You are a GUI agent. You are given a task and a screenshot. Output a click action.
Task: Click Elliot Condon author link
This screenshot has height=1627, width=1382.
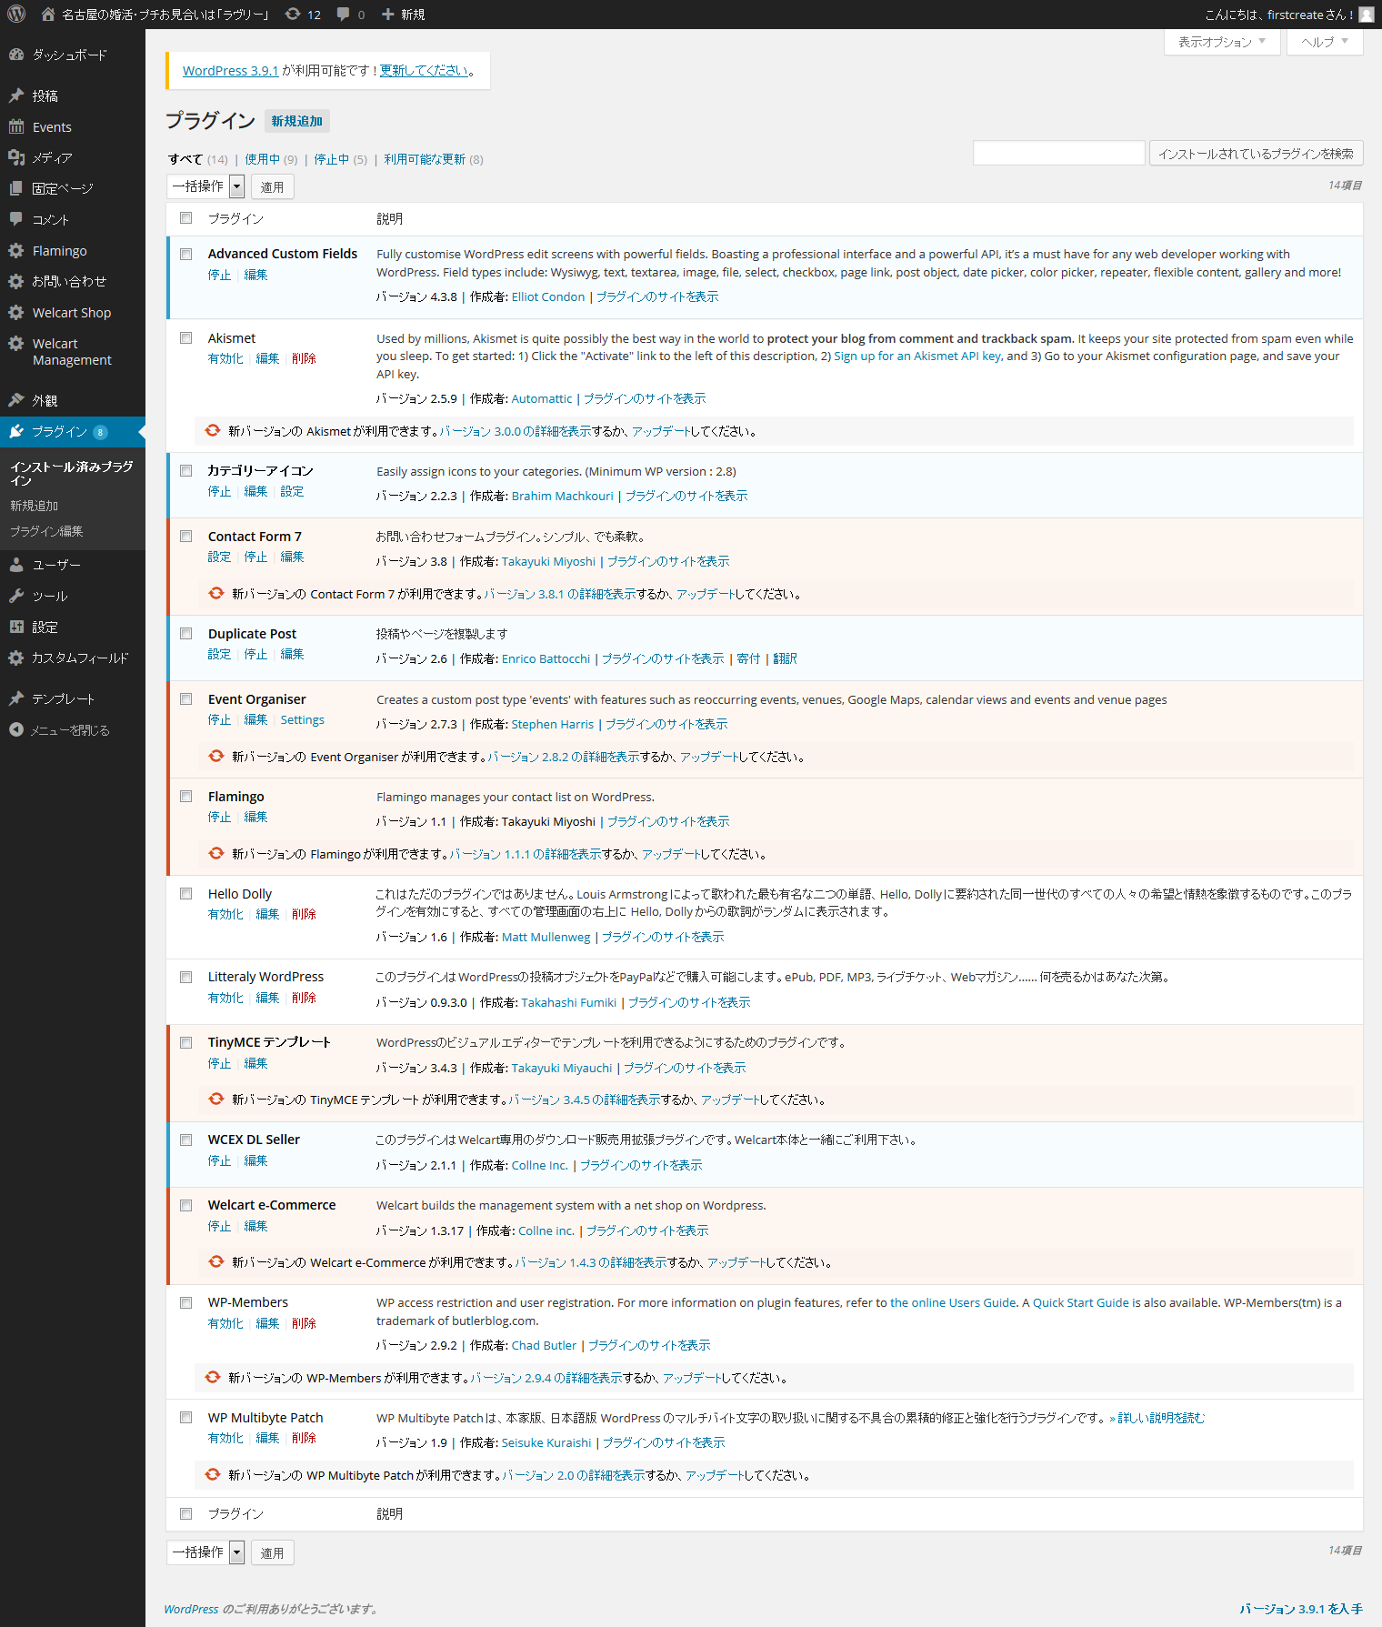click(548, 296)
